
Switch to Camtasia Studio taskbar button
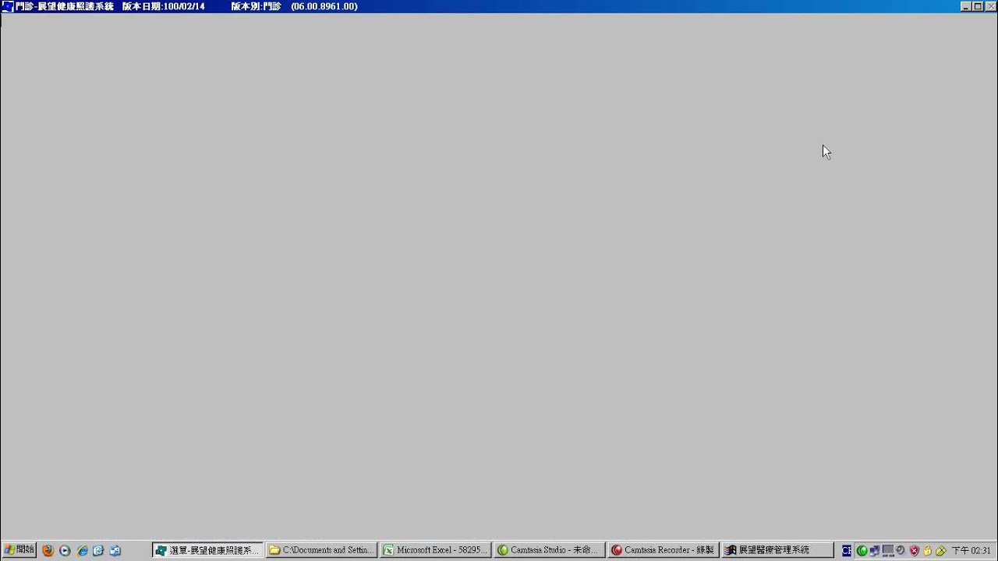point(549,550)
